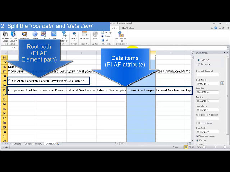Expand the formula bar
The height and width of the screenshot is (172, 230).
tap(228, 48)
